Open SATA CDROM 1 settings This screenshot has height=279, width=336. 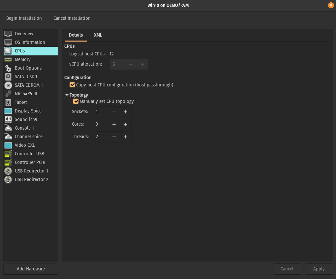click(x=8, y=85)
